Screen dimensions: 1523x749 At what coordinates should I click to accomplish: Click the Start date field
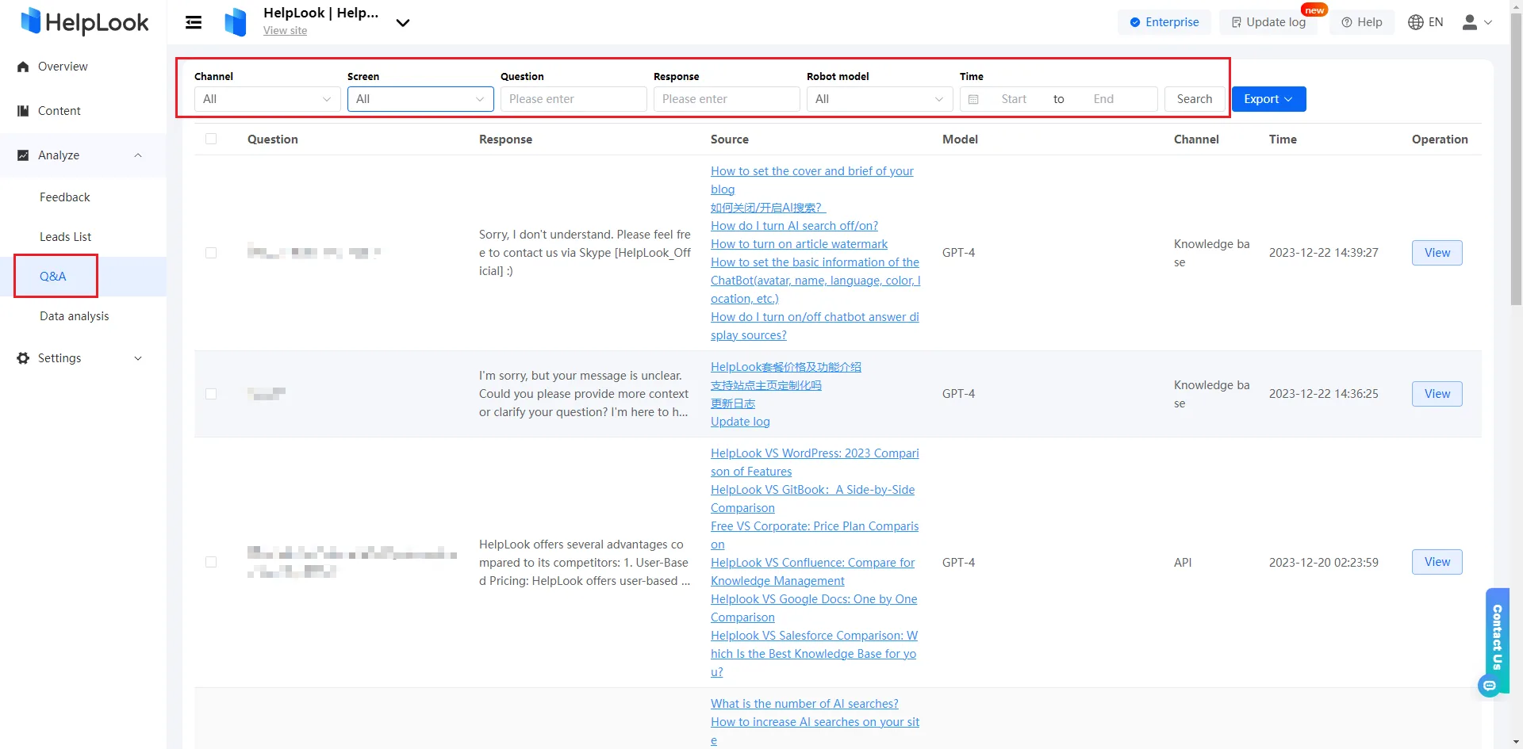point(1014,99)
